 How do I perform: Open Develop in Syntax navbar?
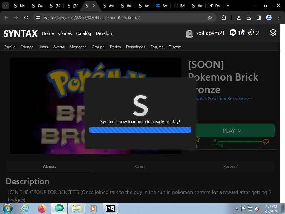104,33
